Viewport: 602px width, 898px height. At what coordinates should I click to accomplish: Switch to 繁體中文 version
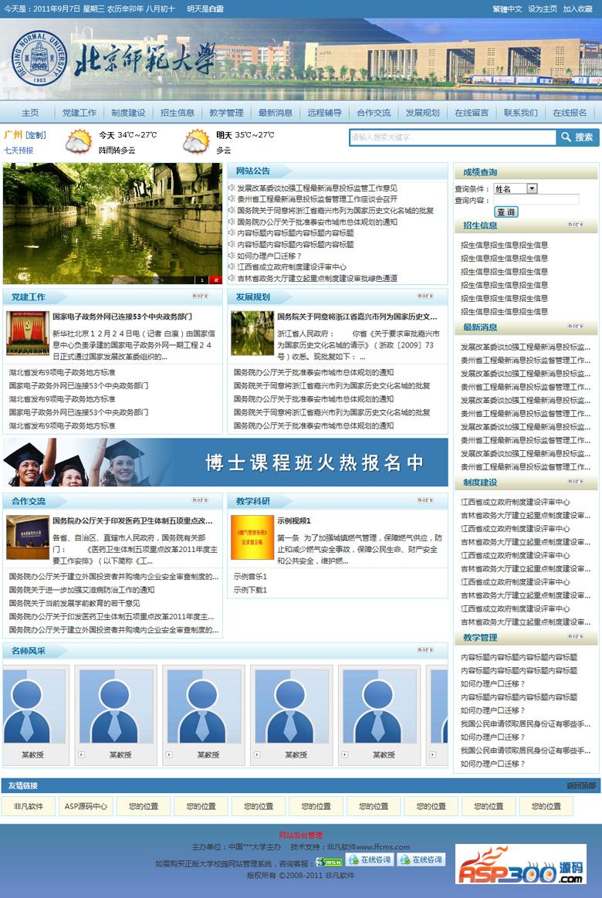[x=507, y=9]
